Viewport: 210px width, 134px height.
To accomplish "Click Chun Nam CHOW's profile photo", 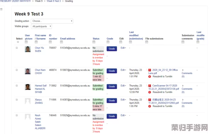I will 28,71.
